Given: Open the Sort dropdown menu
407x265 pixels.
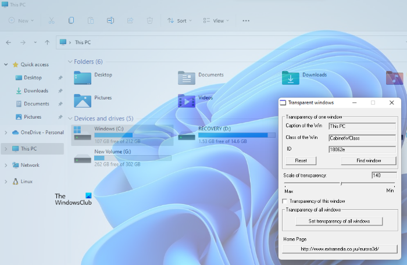Looking at the screenshot, I should click(x=181, y=20).
